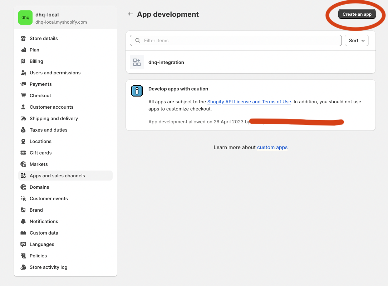
Task: Open Taxes and duties settings
Action: 65,130
